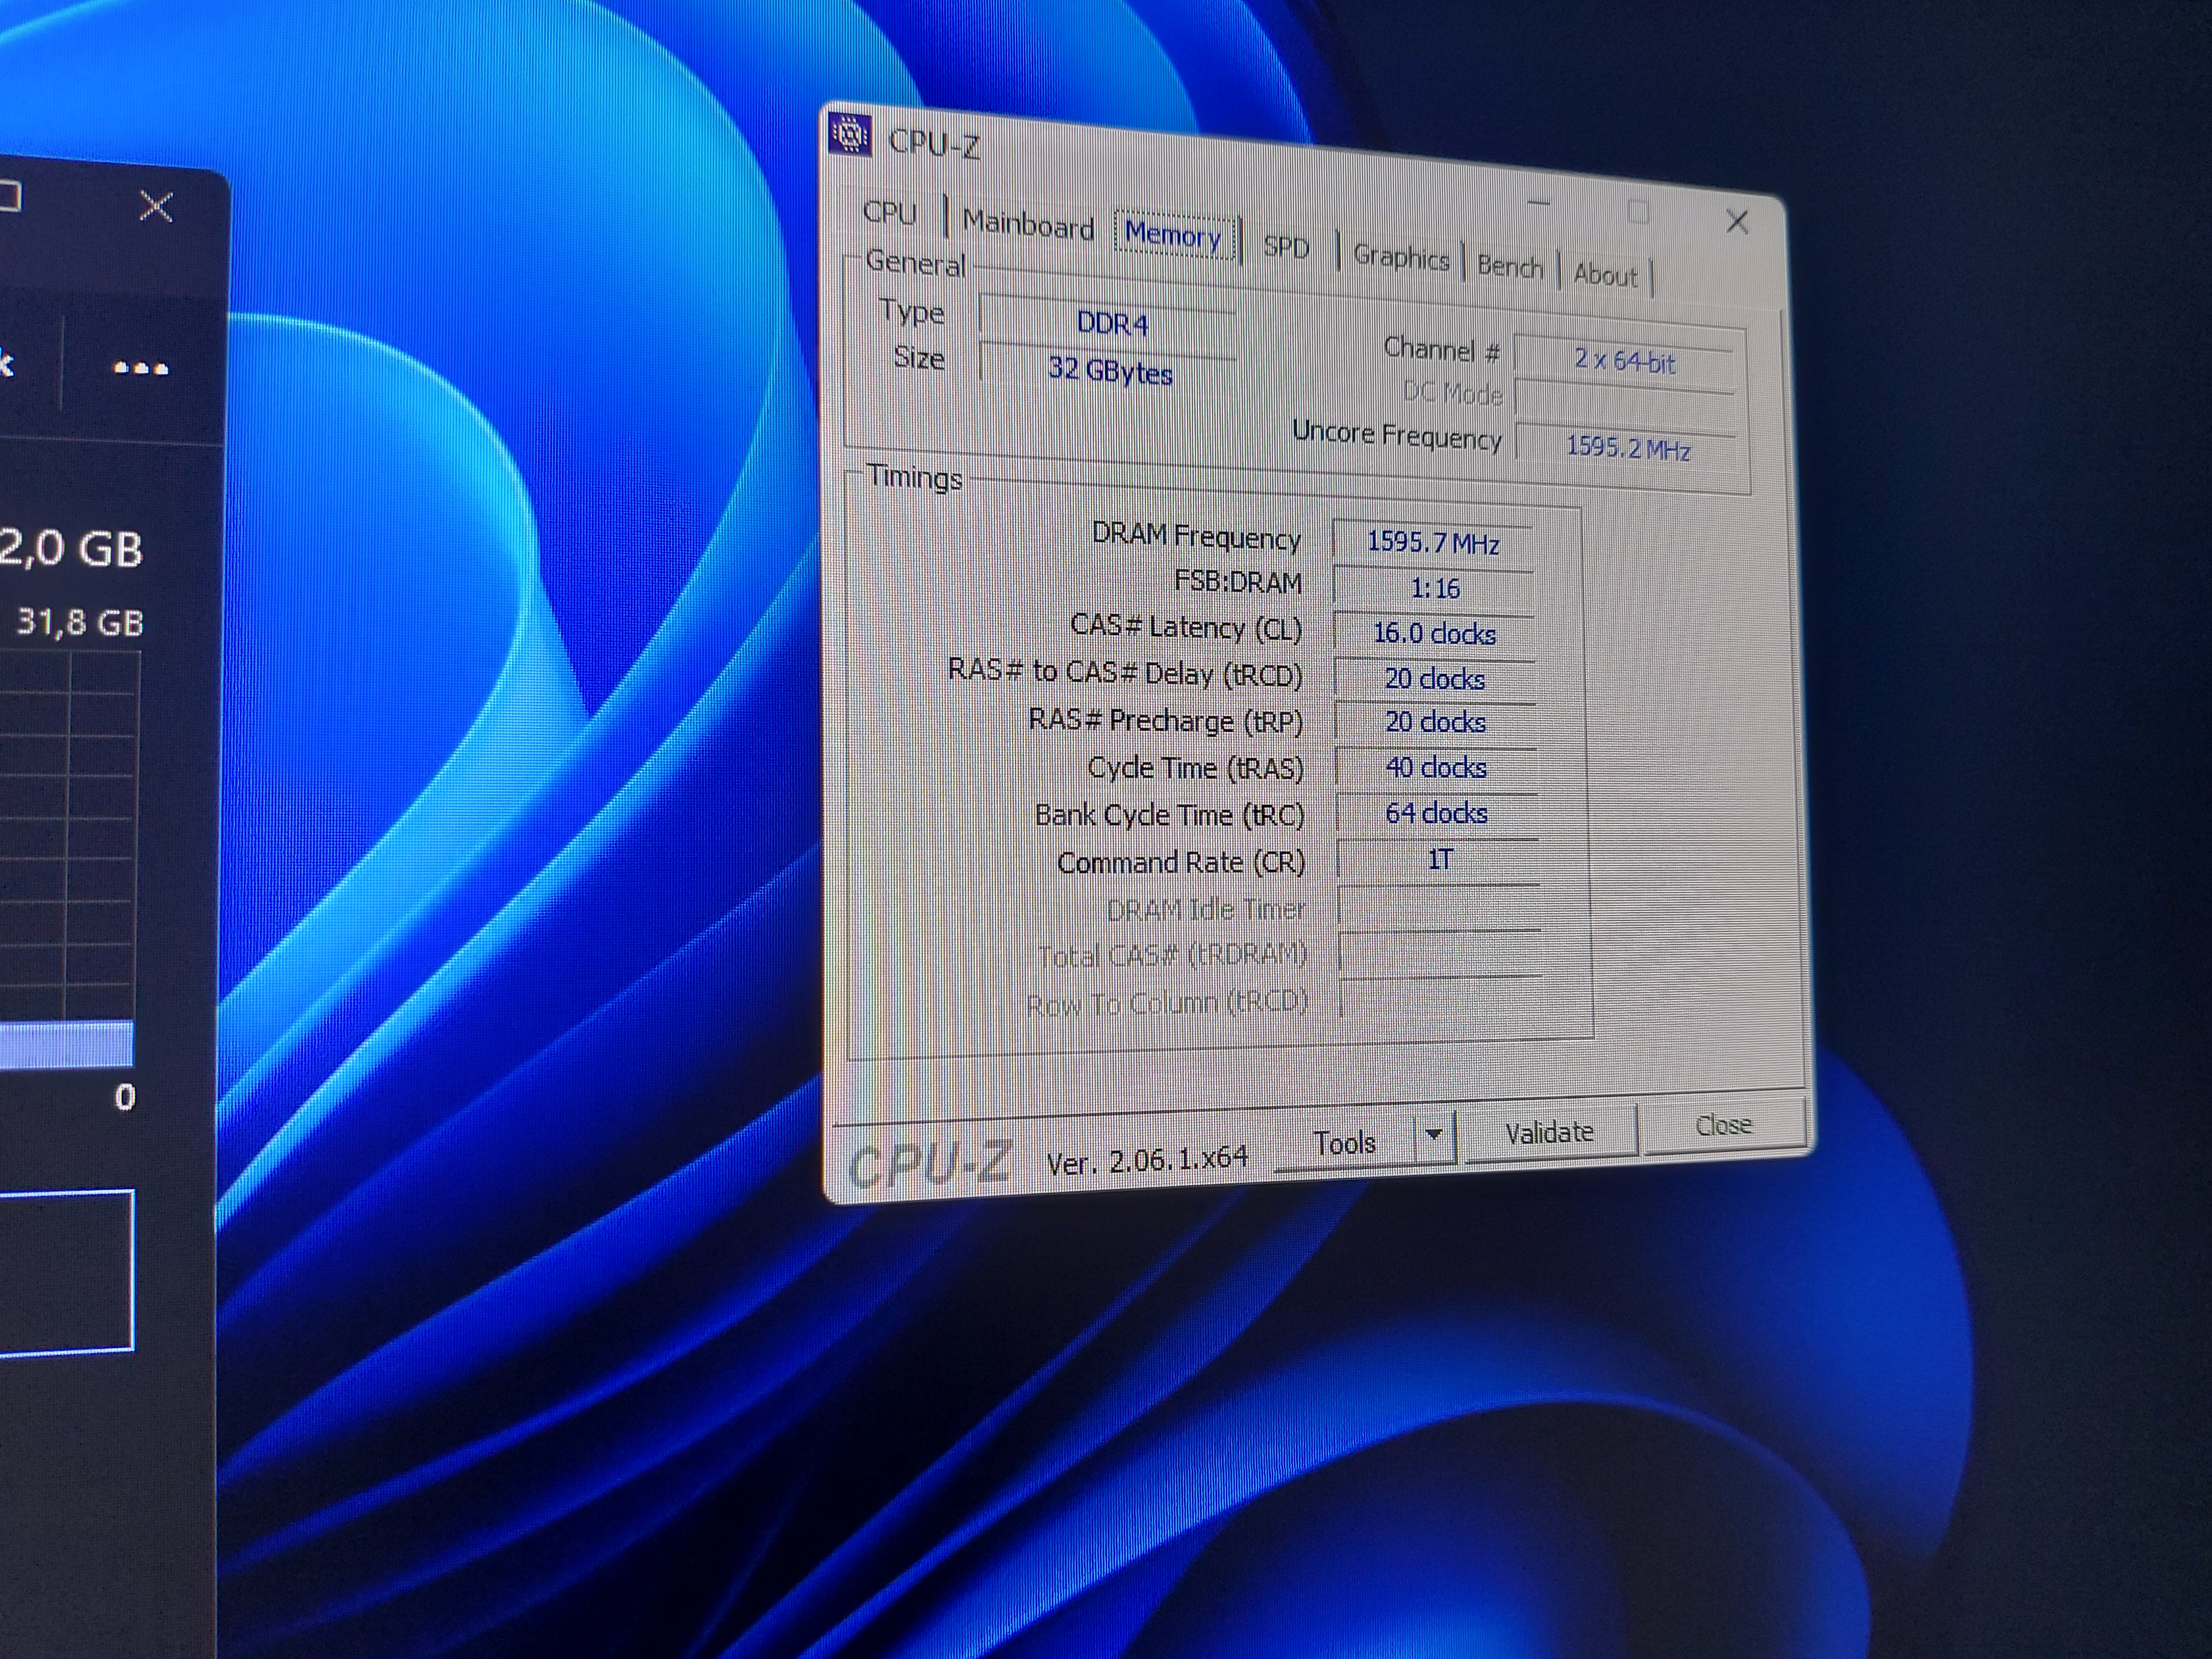The height and width of the screenshot is (1659, 2212).
Task: Click the DRAM Frequency label
Action: (x=1196, y=536)
